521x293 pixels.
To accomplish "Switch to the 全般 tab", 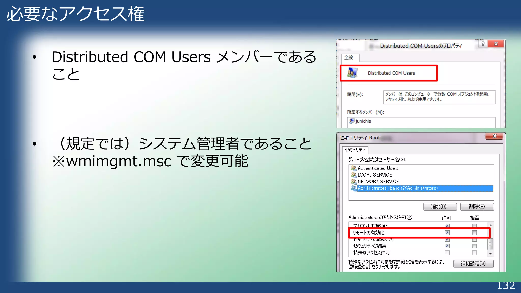I will point(349,58).
